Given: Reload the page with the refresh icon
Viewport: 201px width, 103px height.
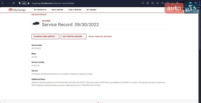Looking at the screenshot, I should (13, 3).
